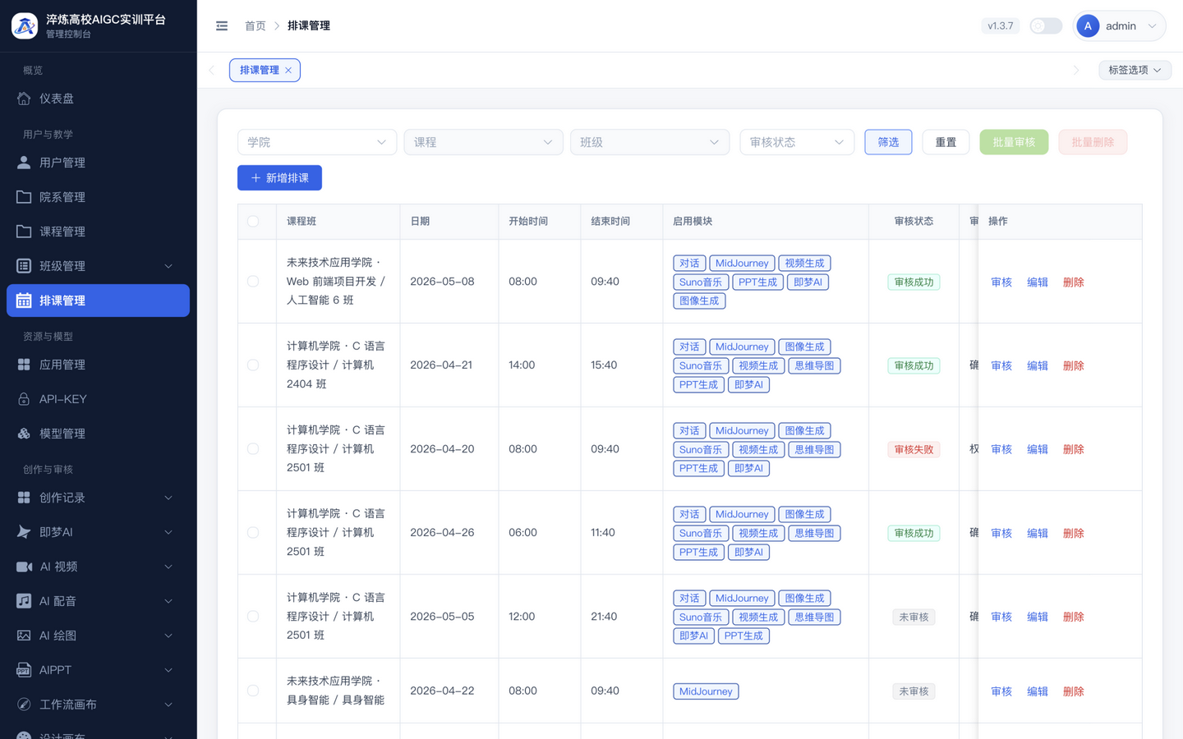Click the 重置 reset button
The height and width of the screenshot is (739, 1183).
pos(946,142)
